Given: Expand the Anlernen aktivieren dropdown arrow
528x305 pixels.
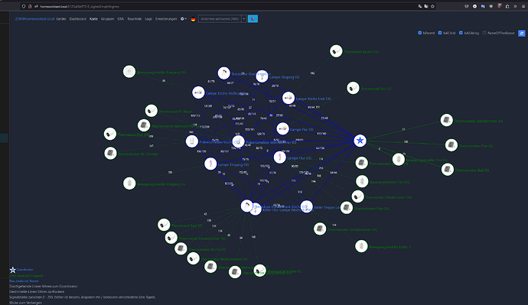Looking at the screenshot, I should click(244, 19).
